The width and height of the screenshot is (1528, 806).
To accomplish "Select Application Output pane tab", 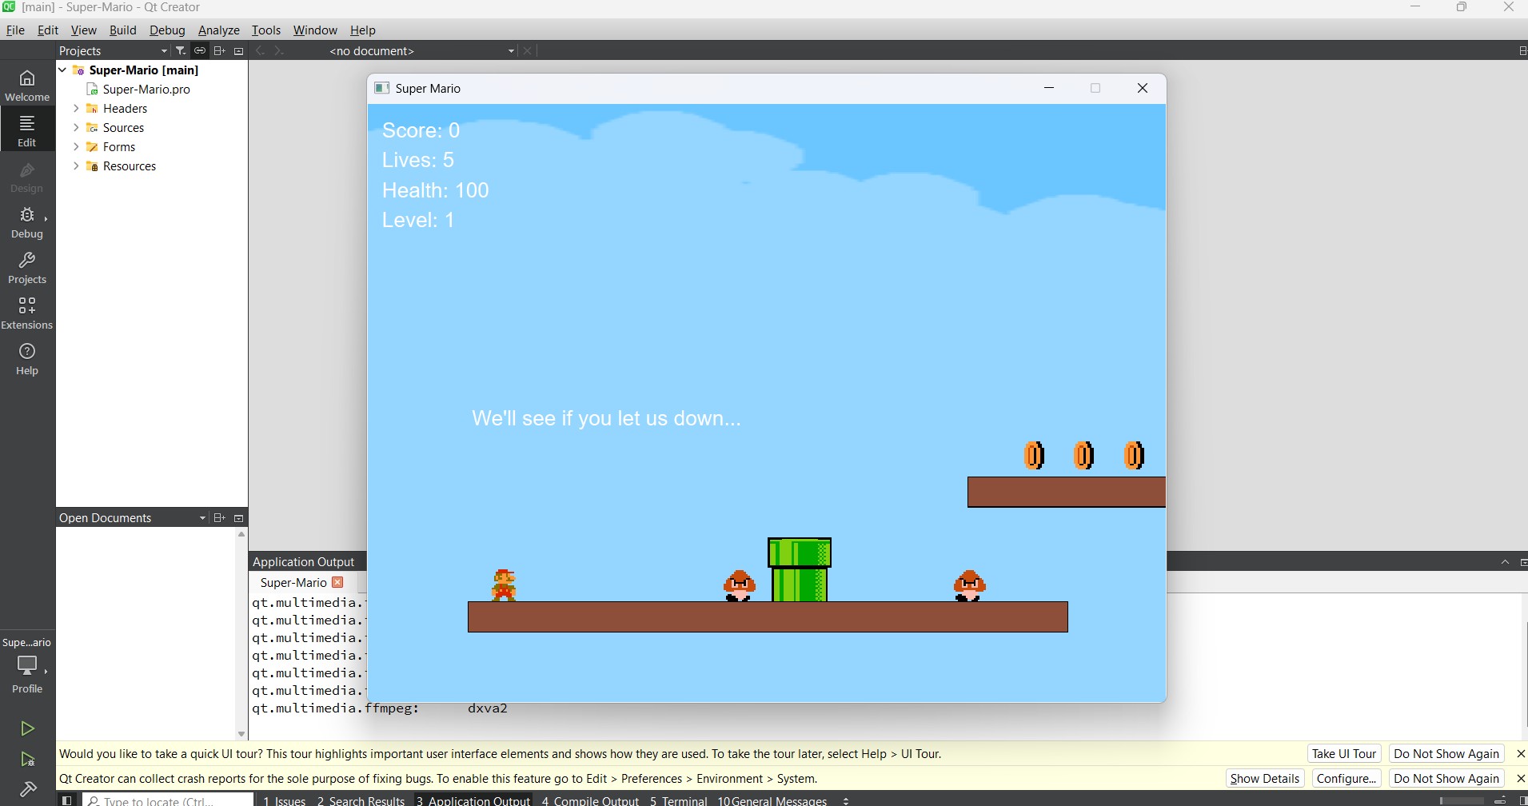I will [x=473, y=800].
